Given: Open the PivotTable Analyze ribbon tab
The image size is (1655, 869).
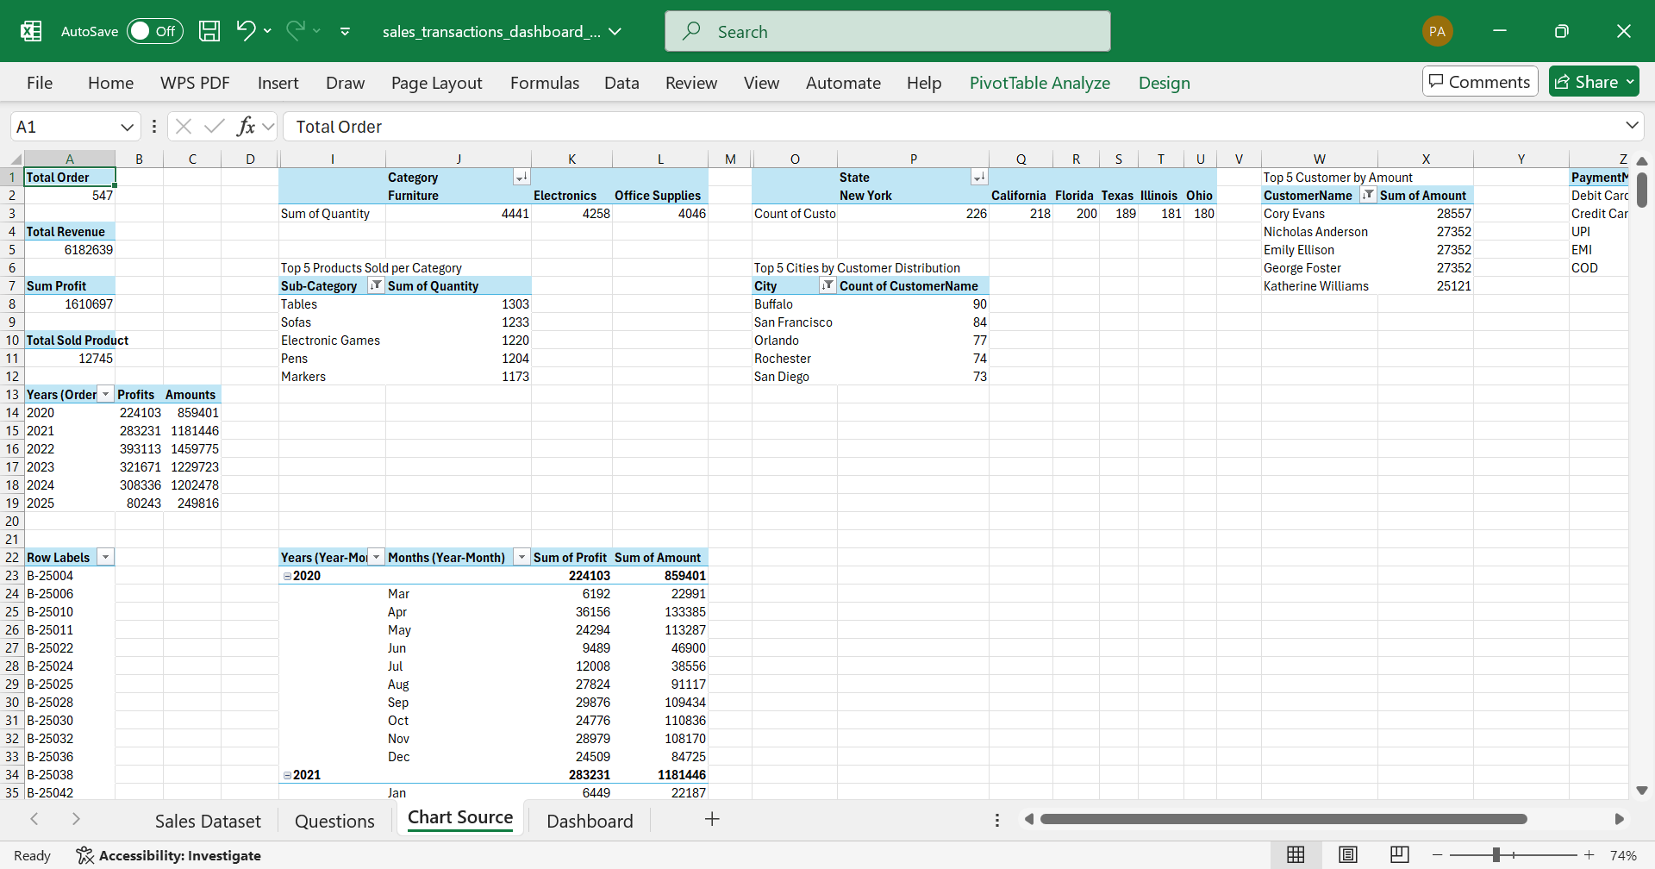Looking at the screenshot, I should 1040,83.
